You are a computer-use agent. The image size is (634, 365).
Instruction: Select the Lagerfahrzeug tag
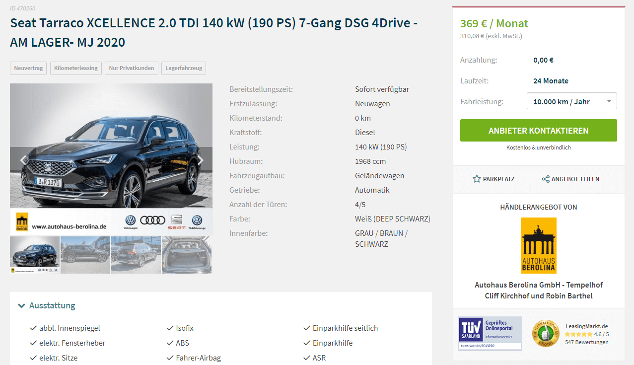(184, 68)
